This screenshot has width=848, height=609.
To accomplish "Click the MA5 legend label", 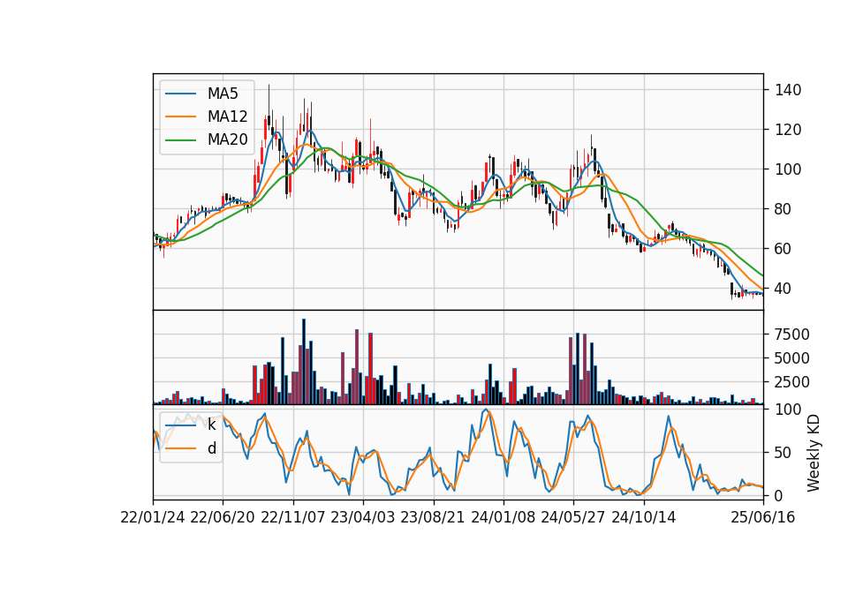I will pyautogui.click(x=223, y=94).
